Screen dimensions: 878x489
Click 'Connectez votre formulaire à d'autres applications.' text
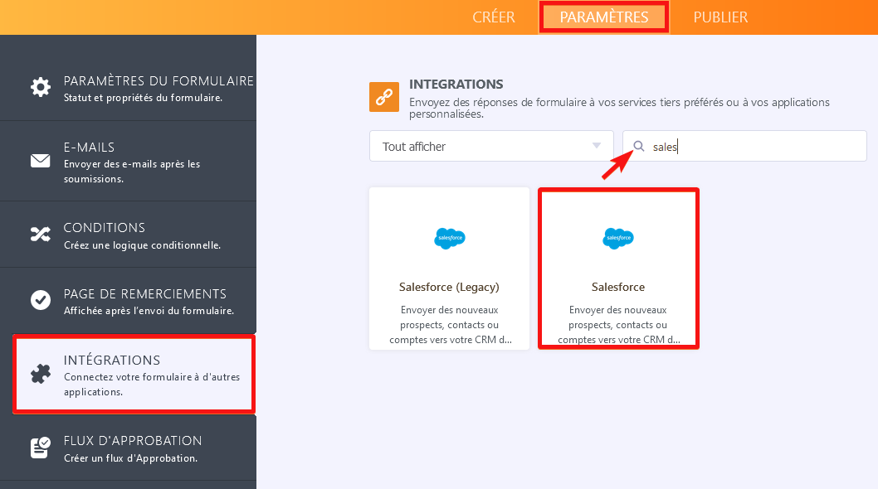pos(152,385)
